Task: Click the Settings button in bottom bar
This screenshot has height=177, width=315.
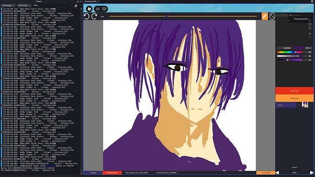Action: click(93, 173)
